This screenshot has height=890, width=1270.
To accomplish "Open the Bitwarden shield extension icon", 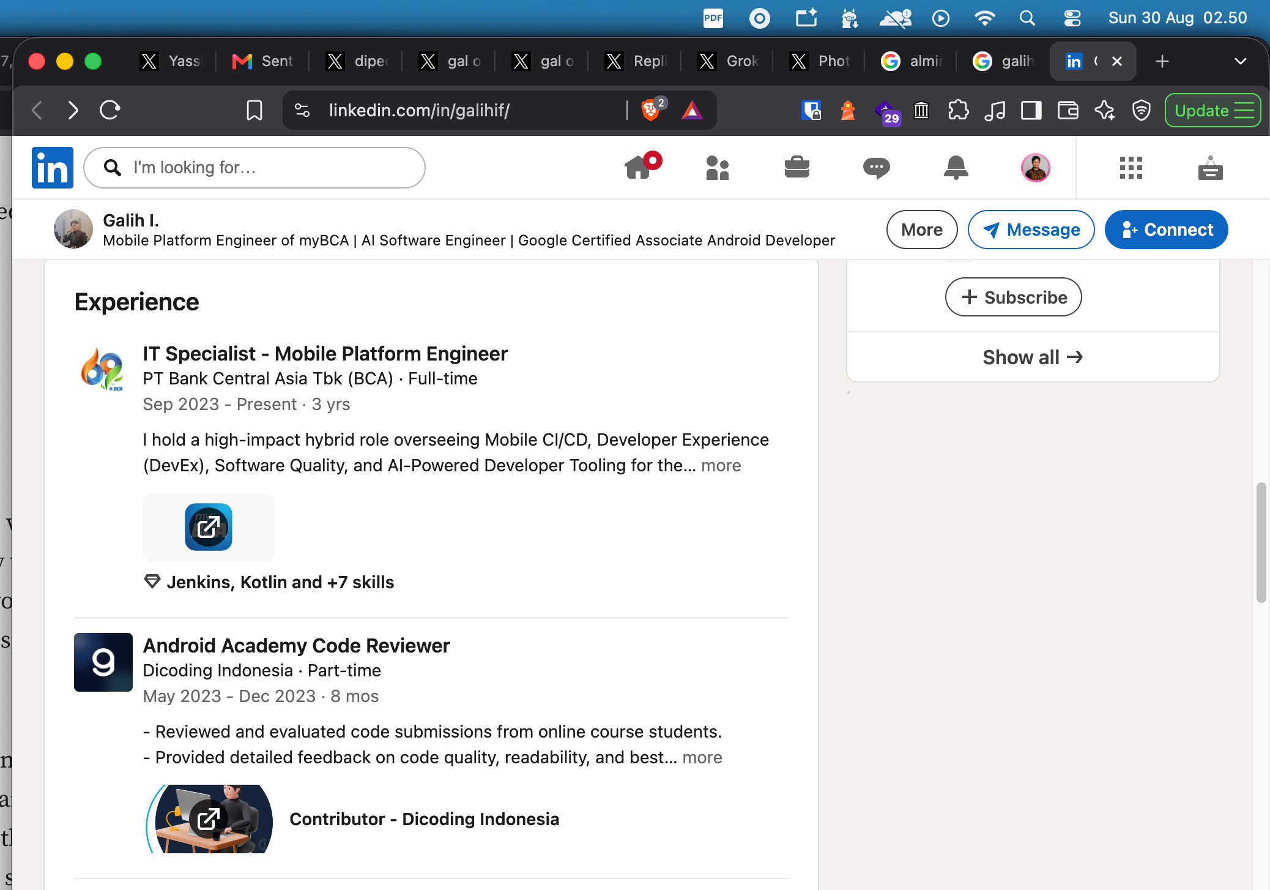I will [811, 110].
